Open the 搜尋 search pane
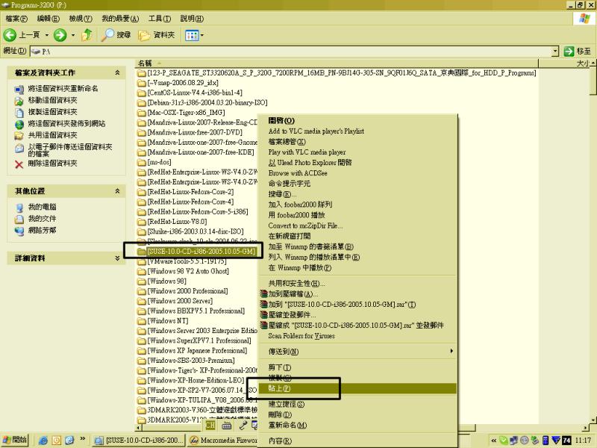 tap(116, 35)
